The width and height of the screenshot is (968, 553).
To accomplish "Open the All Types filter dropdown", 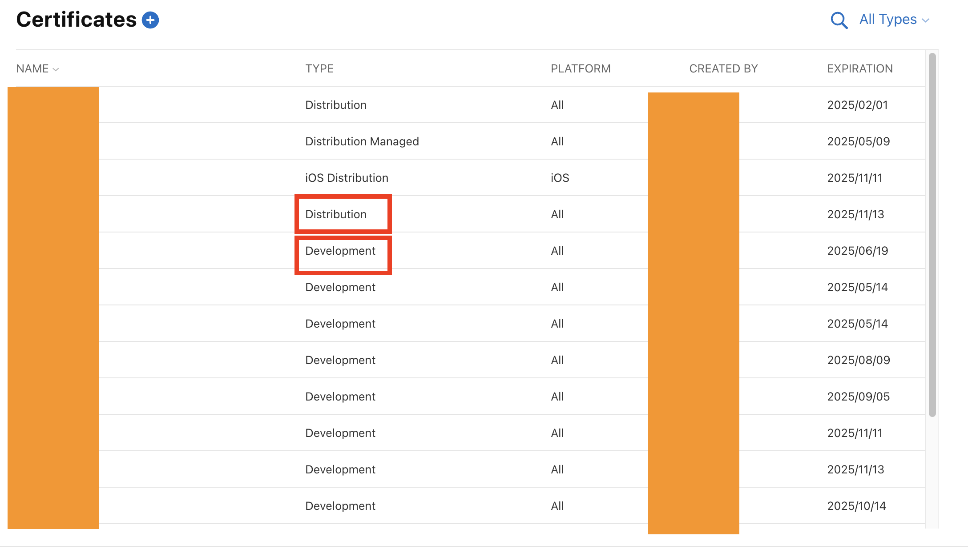I will [x=888, y=20].
